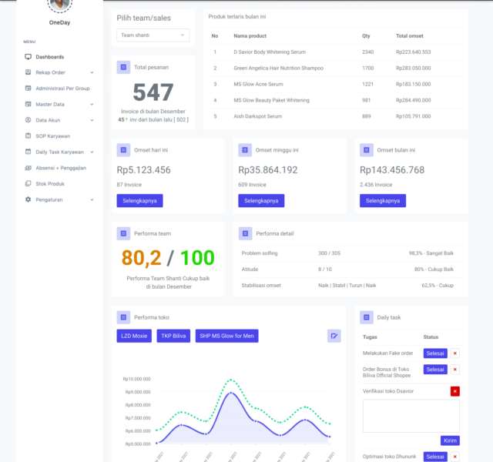Click the Stabilisasi omset performance row

(x=350, y=286)
